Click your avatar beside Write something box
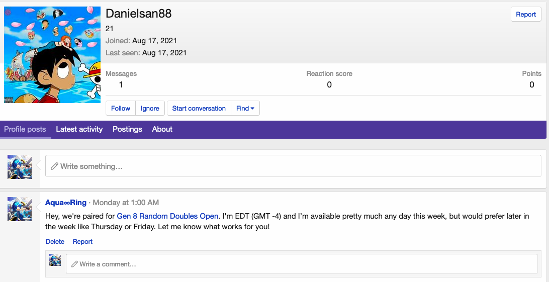The height and width of the screenshot is (282, 549). 20,167
